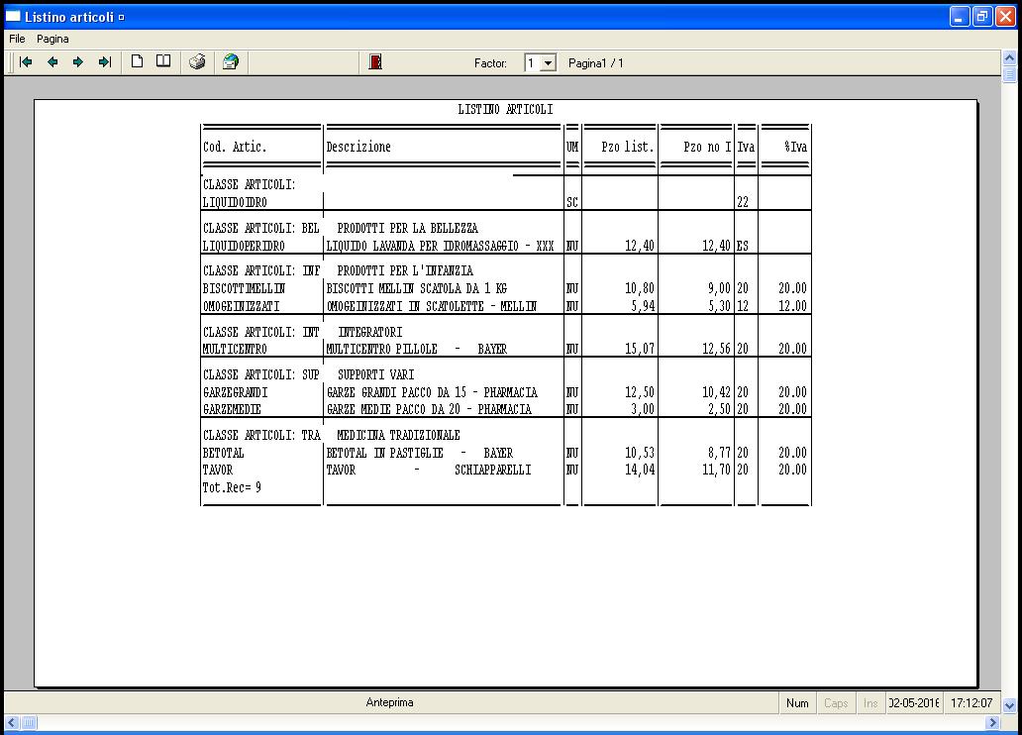Click the list price 10,80
Image resolution: width=1022 pixels, height=735 pixels.
(x=640, y=288)
